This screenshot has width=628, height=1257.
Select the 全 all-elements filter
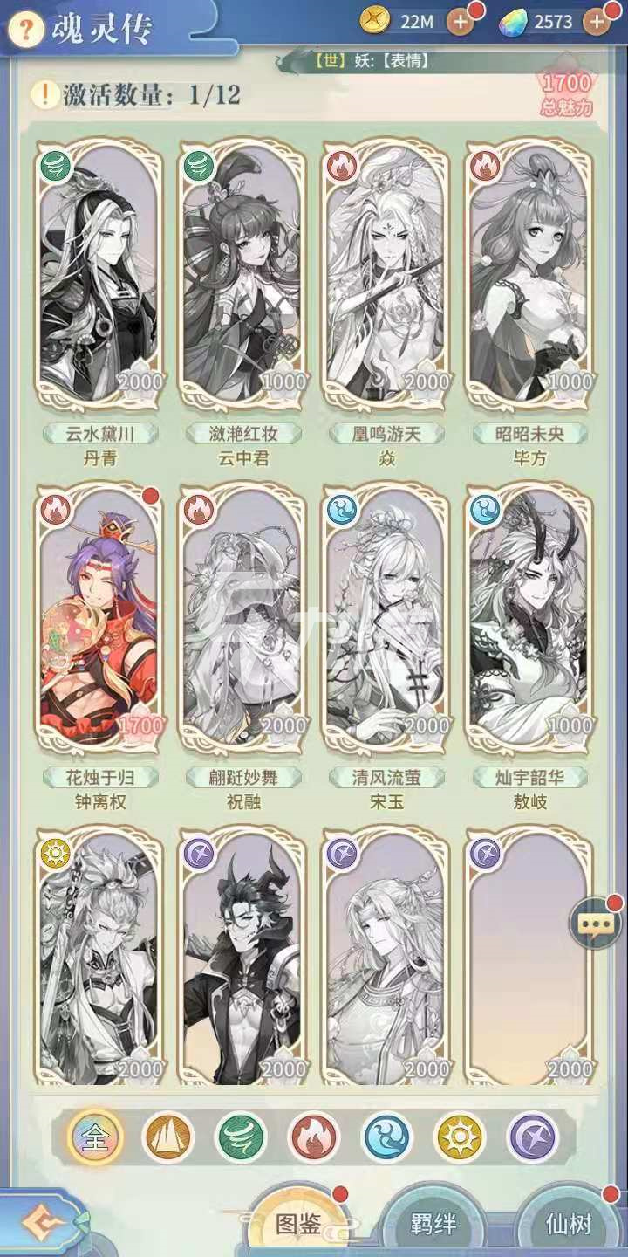95,1137
